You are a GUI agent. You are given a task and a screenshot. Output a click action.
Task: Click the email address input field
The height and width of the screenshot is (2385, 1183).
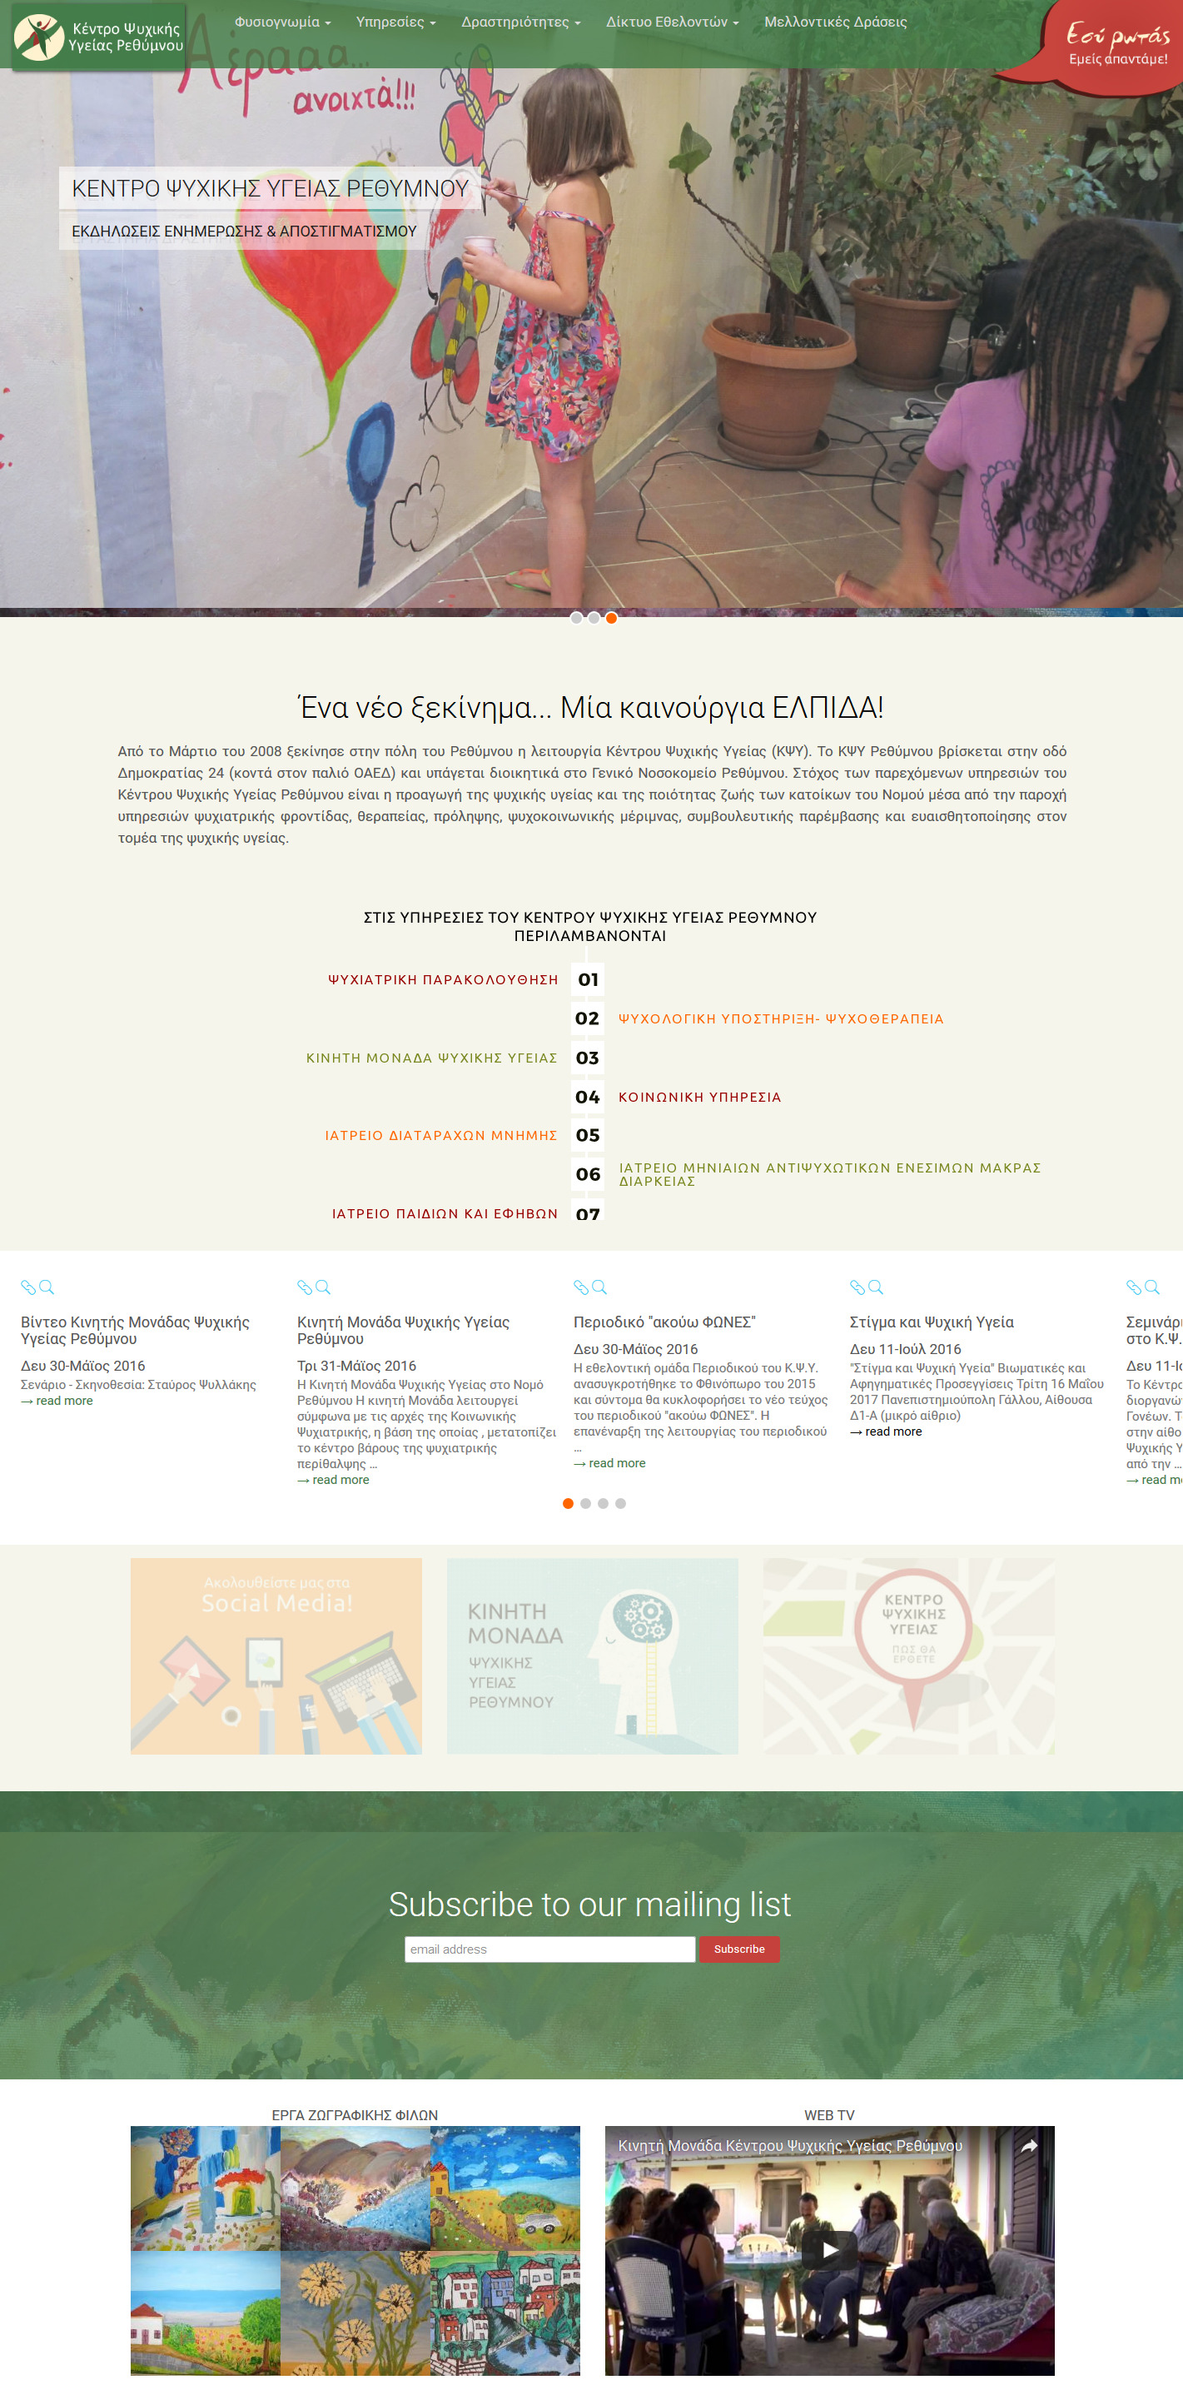tap(549, 1949)
